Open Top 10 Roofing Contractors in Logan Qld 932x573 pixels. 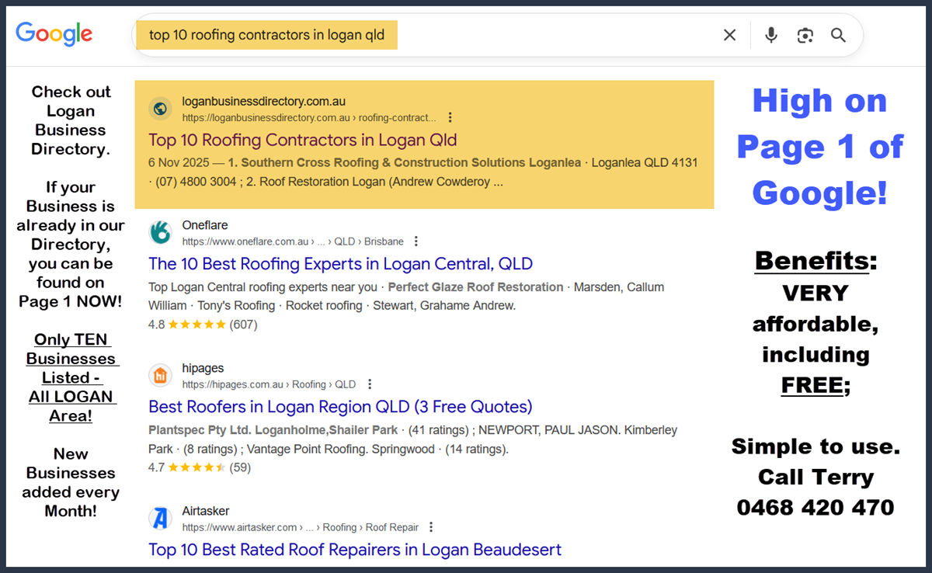(x=302, y=141)
